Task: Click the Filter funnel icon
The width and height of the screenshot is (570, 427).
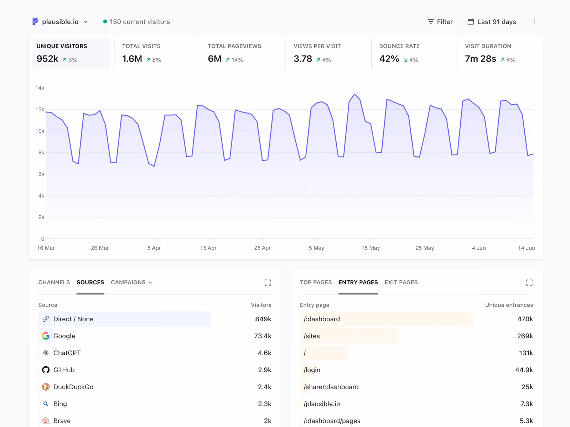Action: click(x=431, y=22)
